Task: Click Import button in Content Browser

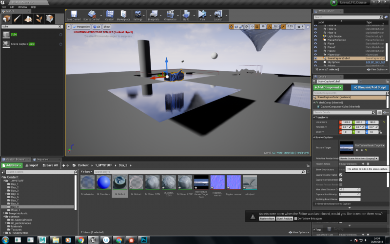Action: (32, 165)
